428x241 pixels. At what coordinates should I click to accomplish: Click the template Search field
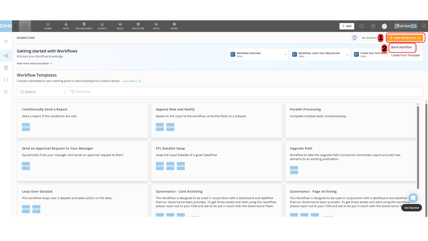(x=41, y=92)
